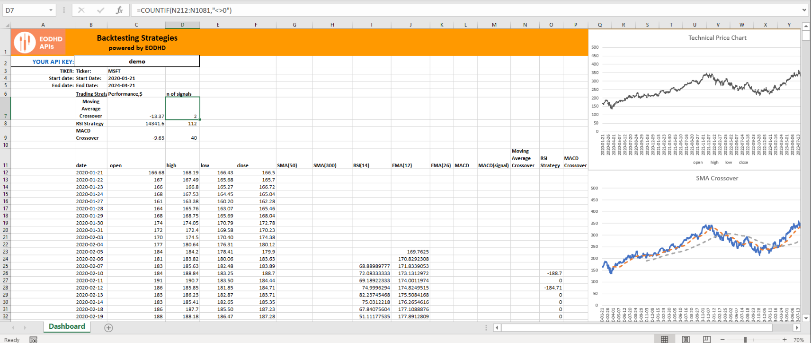811x343 pixels.
Task: Click the RSI(14) column header cell
Action: tap(371, 158)
